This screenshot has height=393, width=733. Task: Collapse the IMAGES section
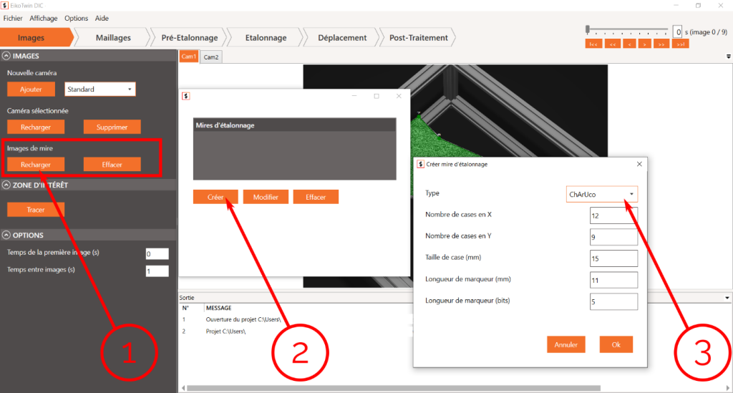click(6, 56)
